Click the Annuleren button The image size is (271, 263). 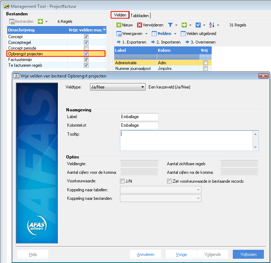pos(146,254)
